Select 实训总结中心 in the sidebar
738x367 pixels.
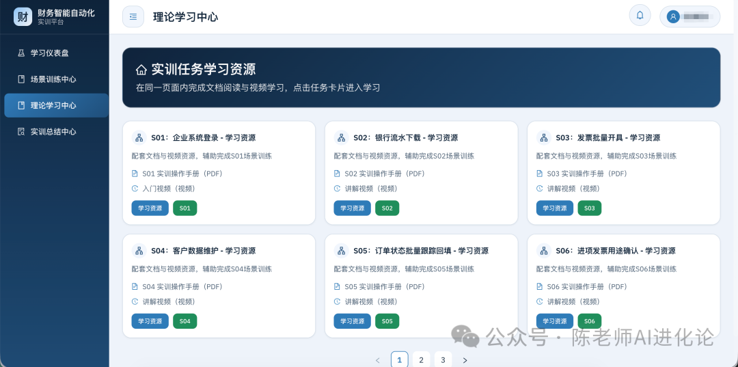[55, 132]
